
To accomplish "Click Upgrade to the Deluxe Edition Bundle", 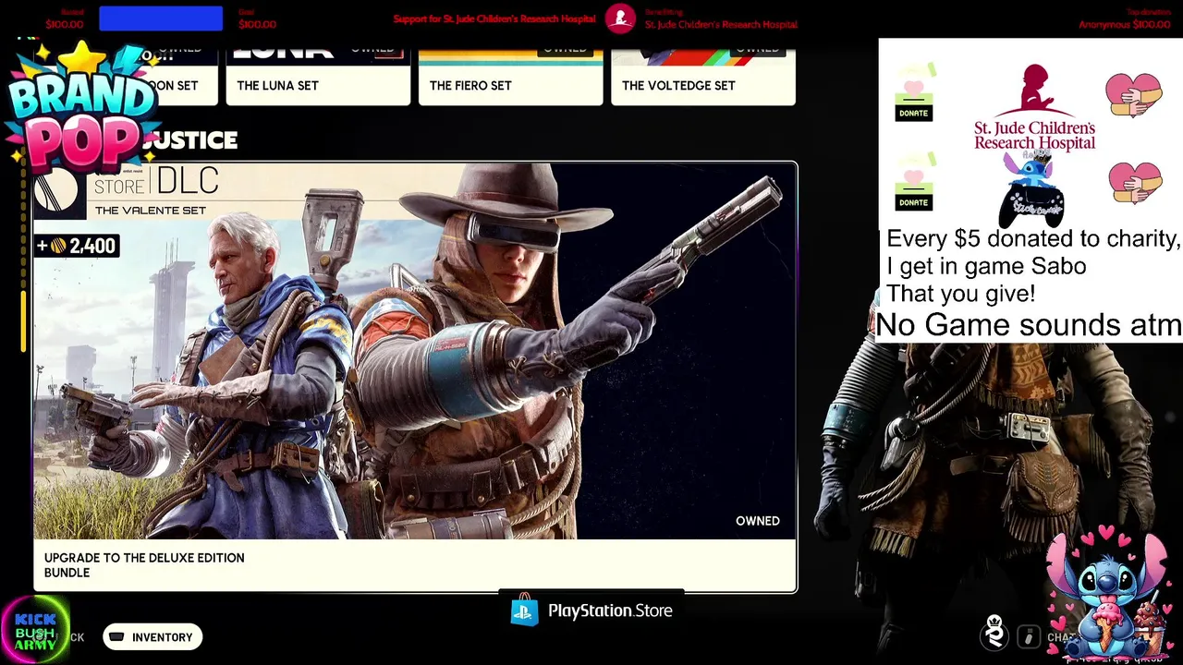I will tap(144, 565).
